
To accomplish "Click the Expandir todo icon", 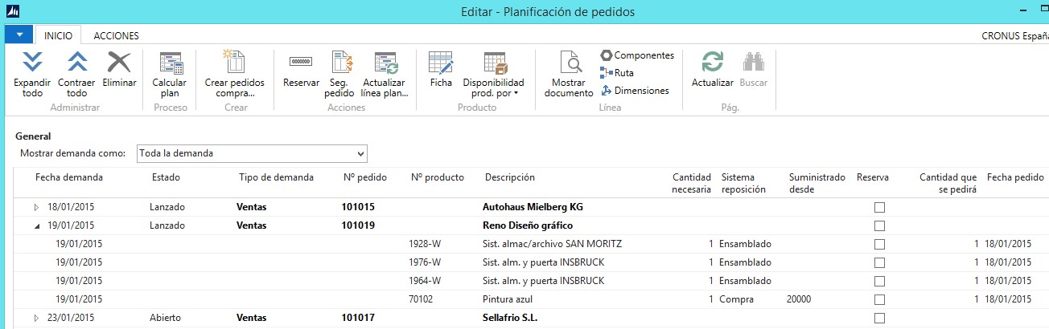I will click(x=32, y=63).
